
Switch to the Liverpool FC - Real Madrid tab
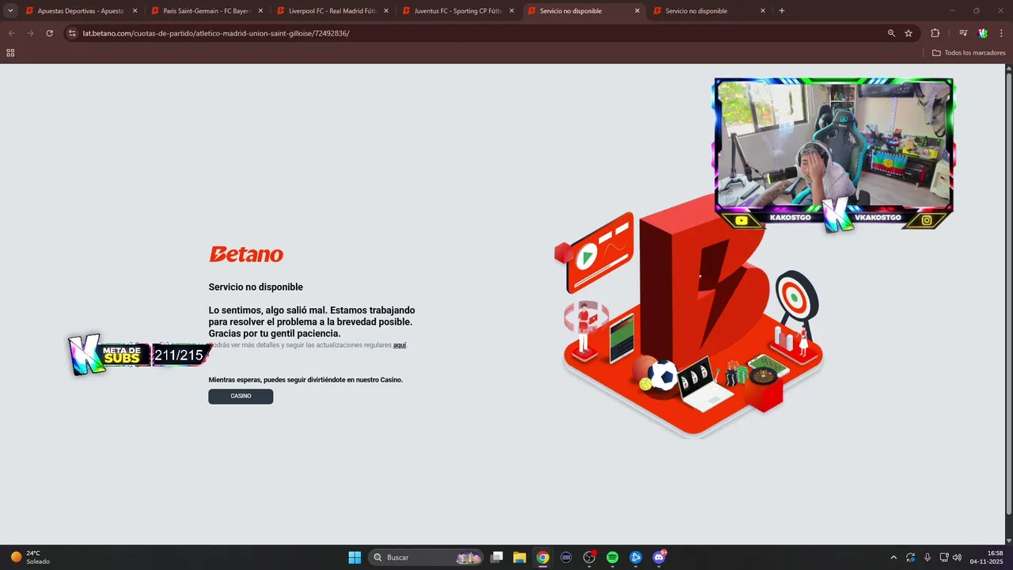pyautogui.click(x=333, y=11)
